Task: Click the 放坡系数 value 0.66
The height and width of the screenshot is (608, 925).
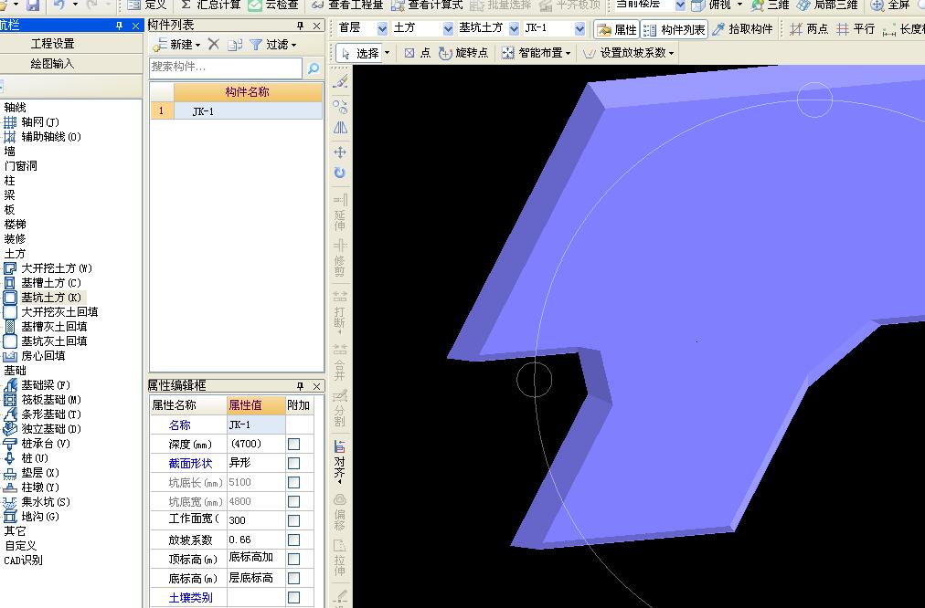Action: point(256,540)
